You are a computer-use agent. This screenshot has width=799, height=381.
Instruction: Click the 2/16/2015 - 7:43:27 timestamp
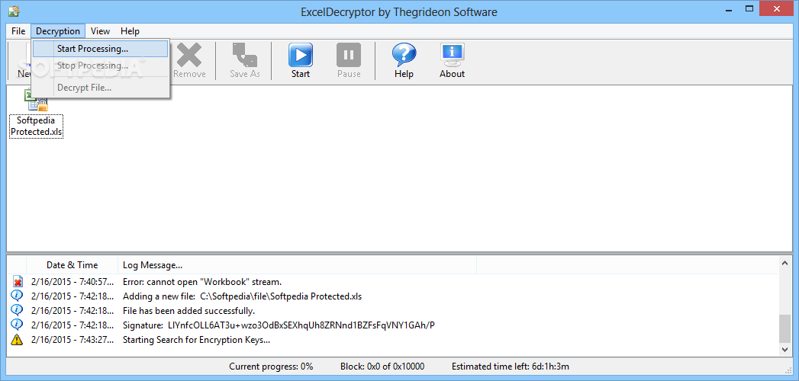tap(72, 340)
